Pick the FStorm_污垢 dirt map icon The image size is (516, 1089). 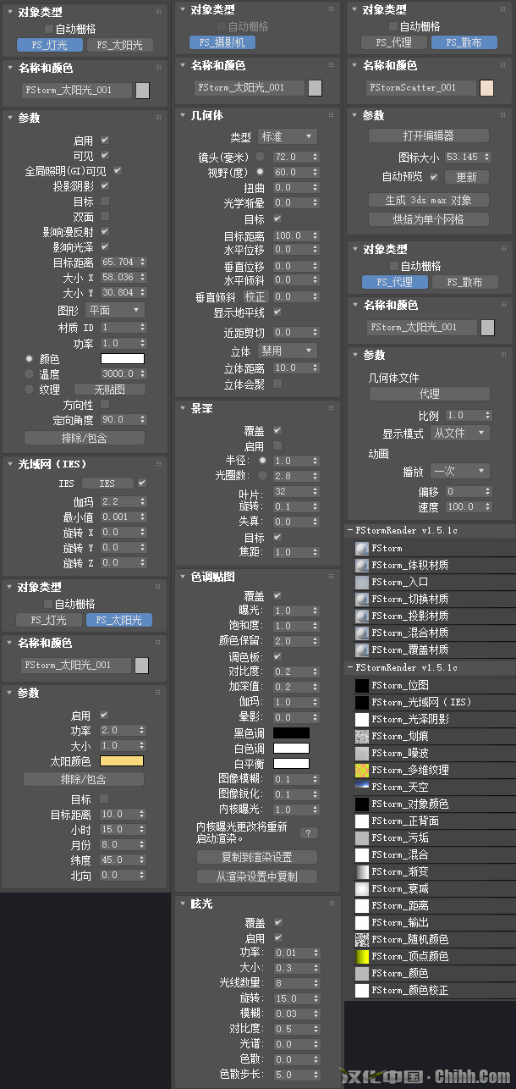pos(361,838)
